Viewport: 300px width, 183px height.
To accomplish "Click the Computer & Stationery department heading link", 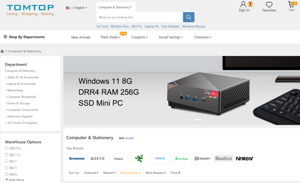I will tap(20, 71).
